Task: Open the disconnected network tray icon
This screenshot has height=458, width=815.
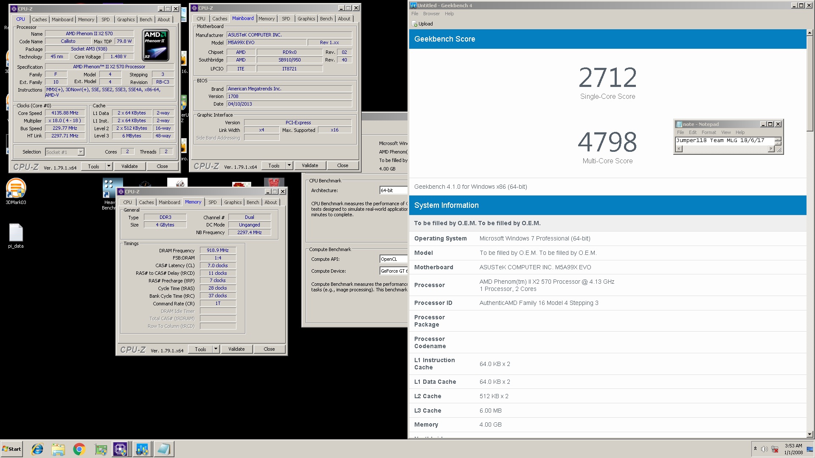Action: pos(775,449)
